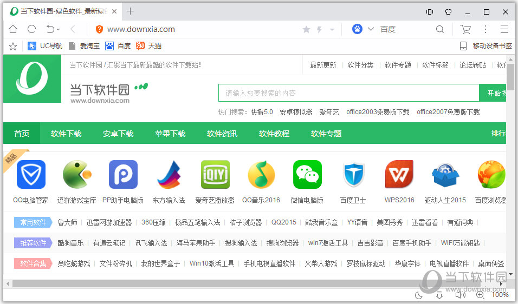Open the shopping cart icon

(465, 29)
